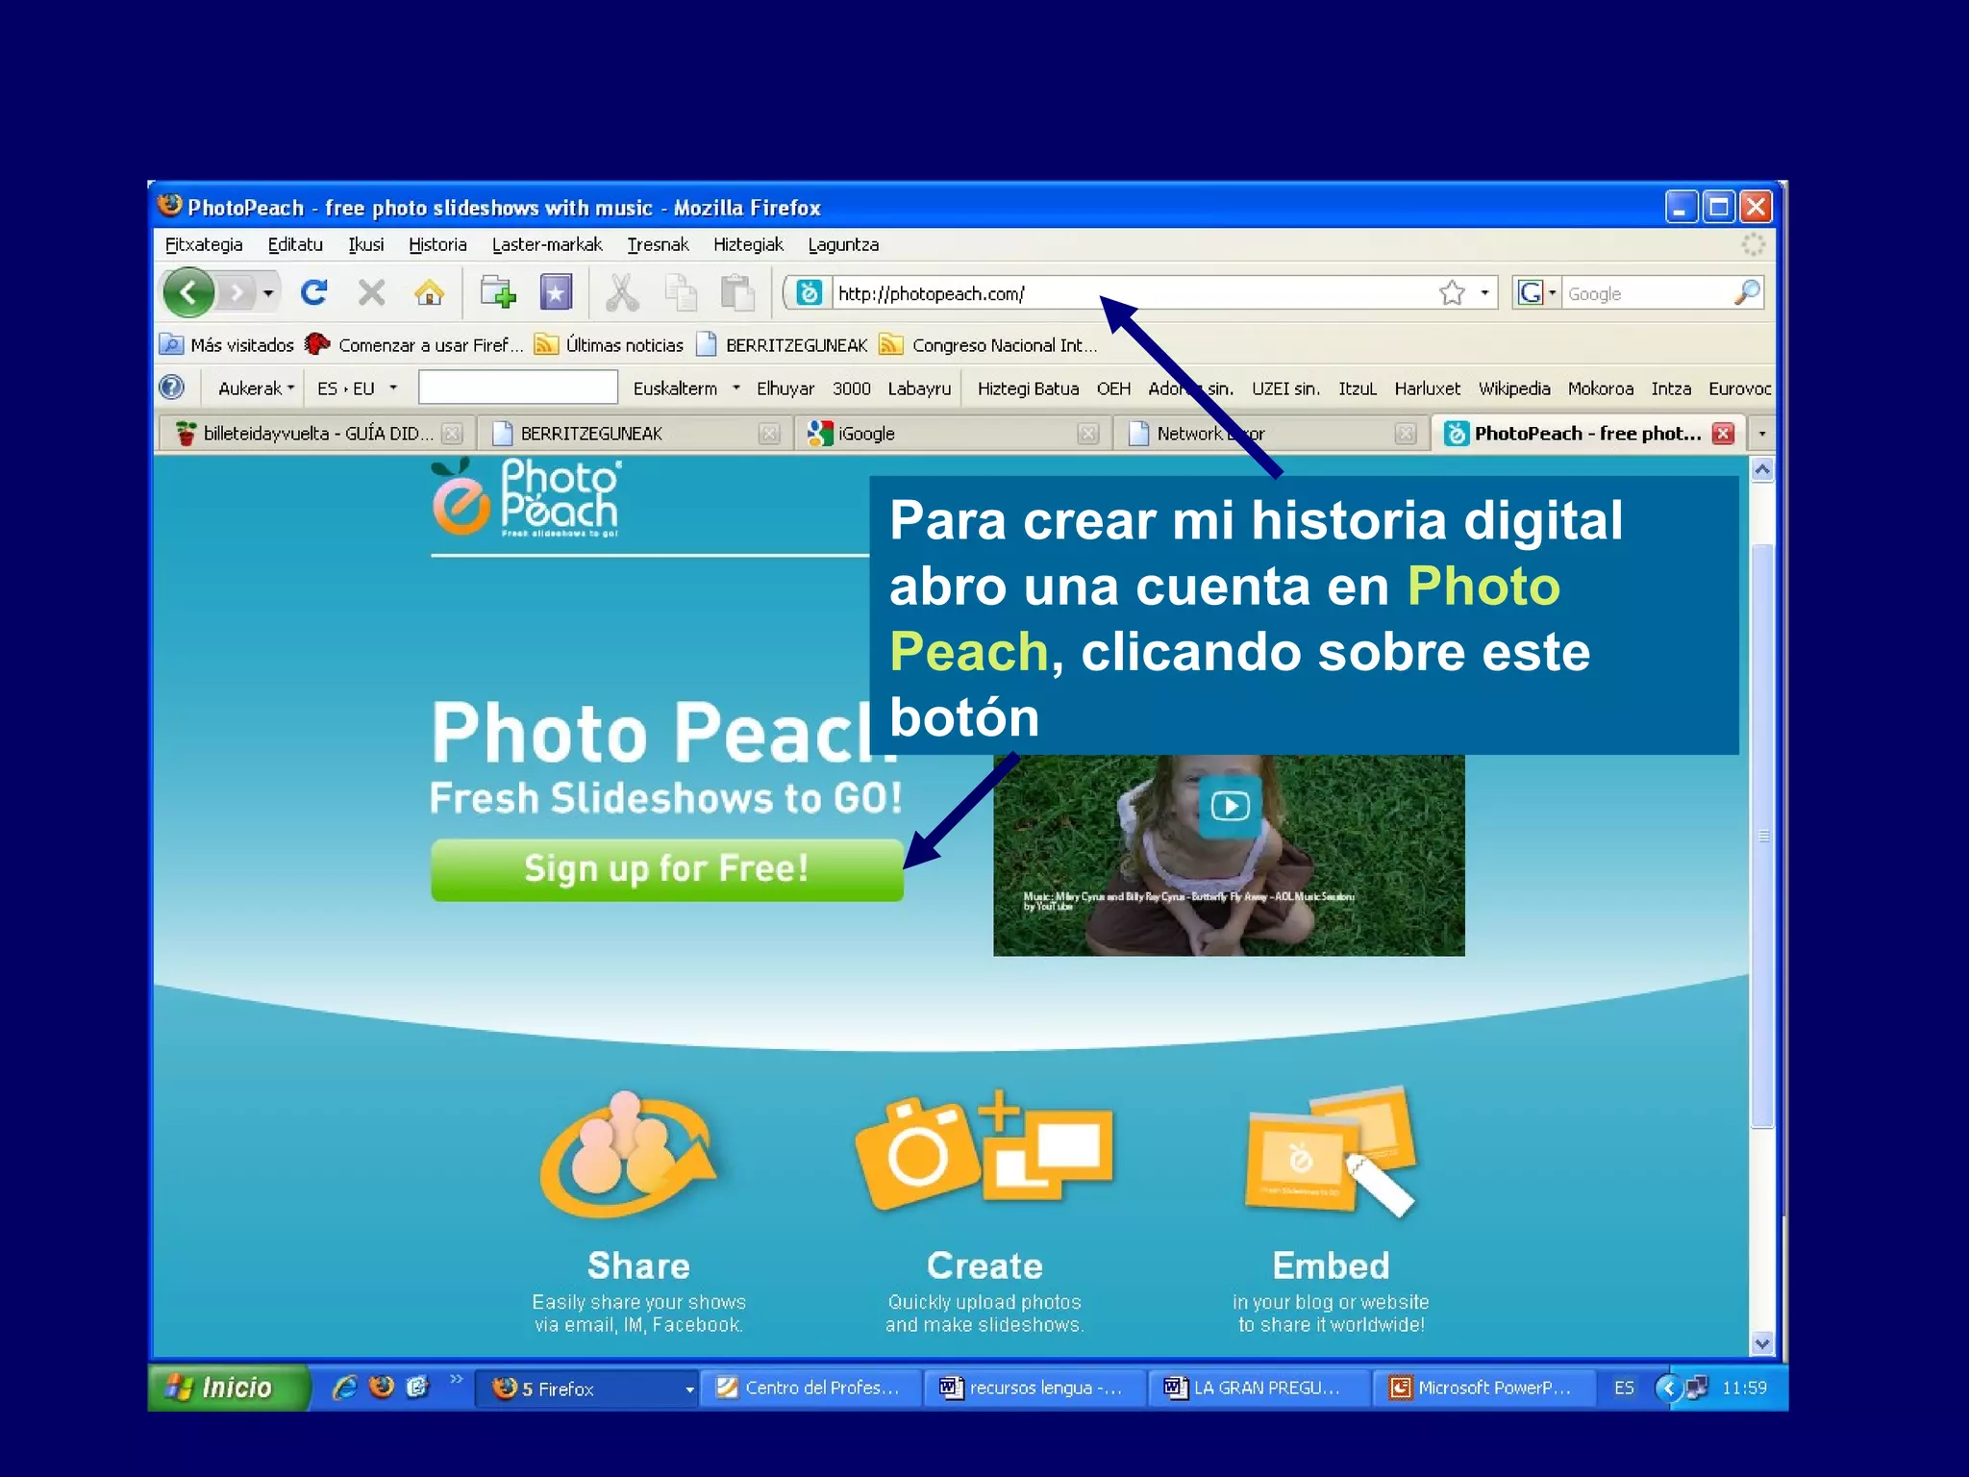This screenshot has height=1477, width=1969.
Task: Reload the page with the Refresh icon
Action: click(x=313, y=292)
